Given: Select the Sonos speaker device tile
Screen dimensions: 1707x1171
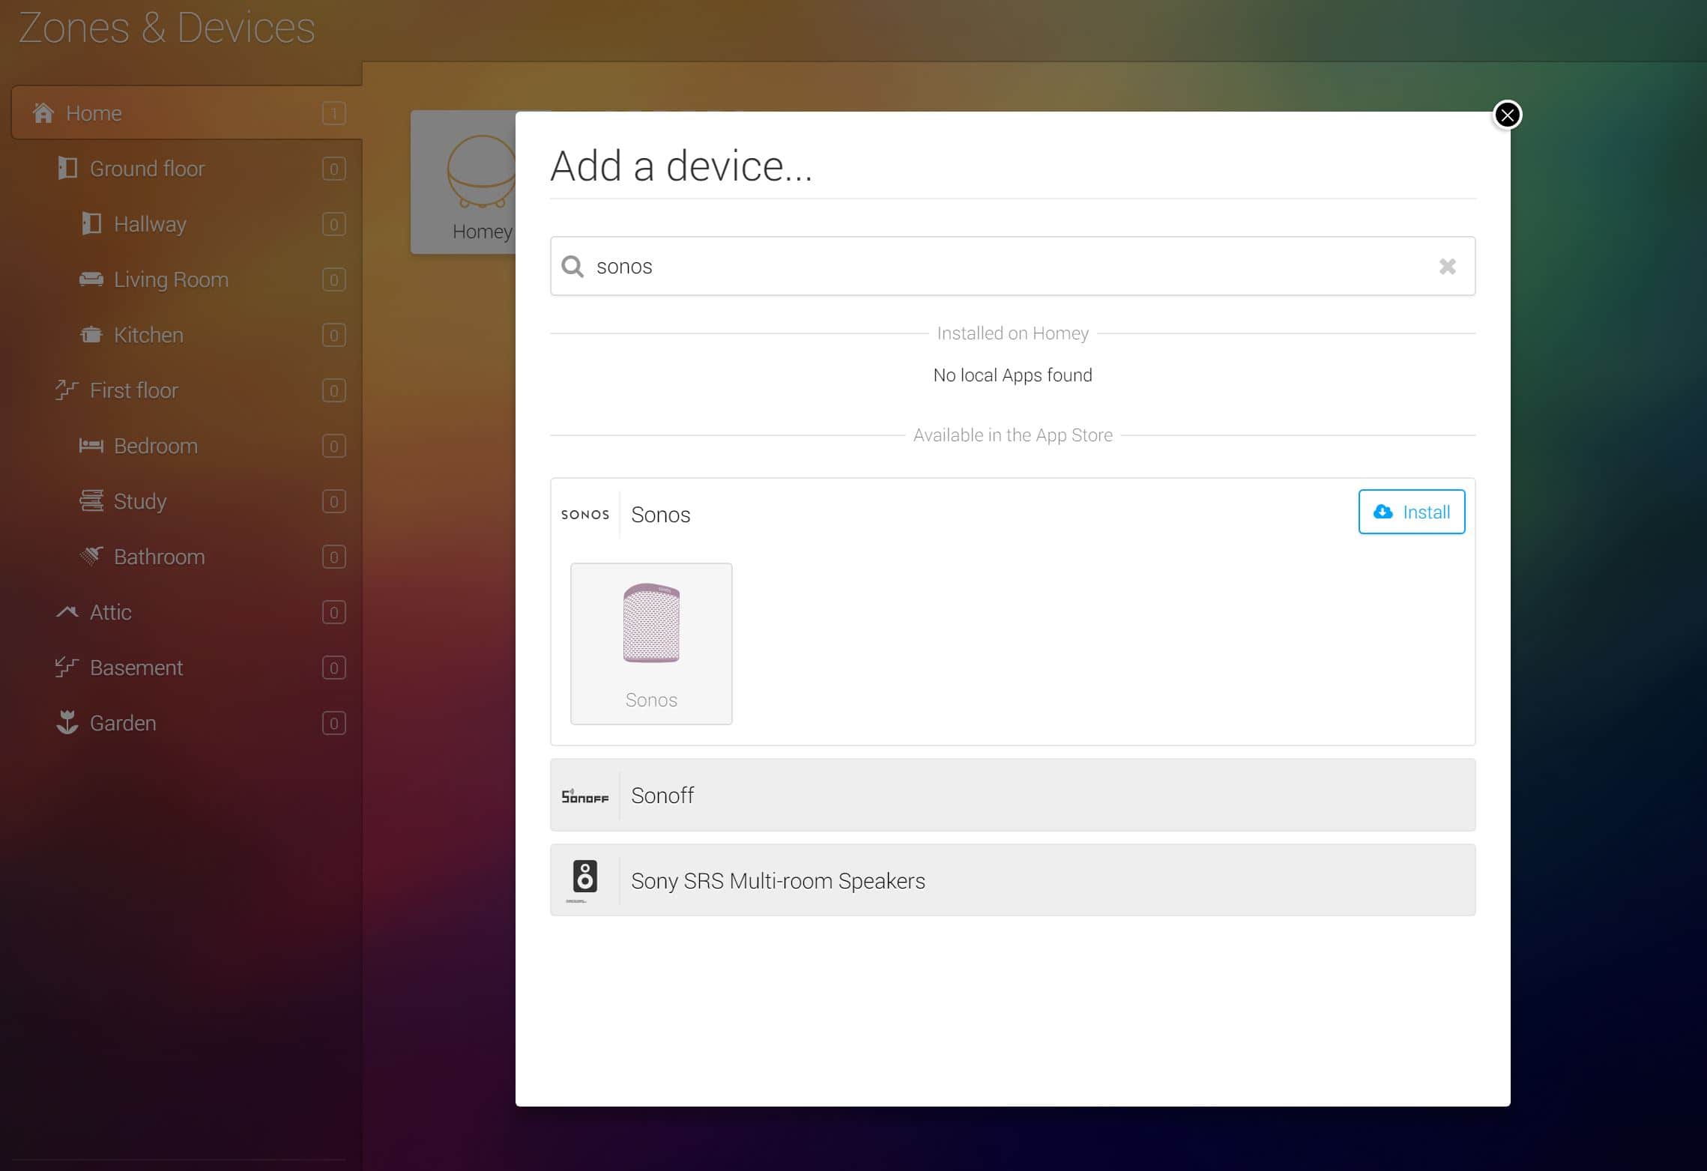Looking at the screenshot, I should coord(651,644).
